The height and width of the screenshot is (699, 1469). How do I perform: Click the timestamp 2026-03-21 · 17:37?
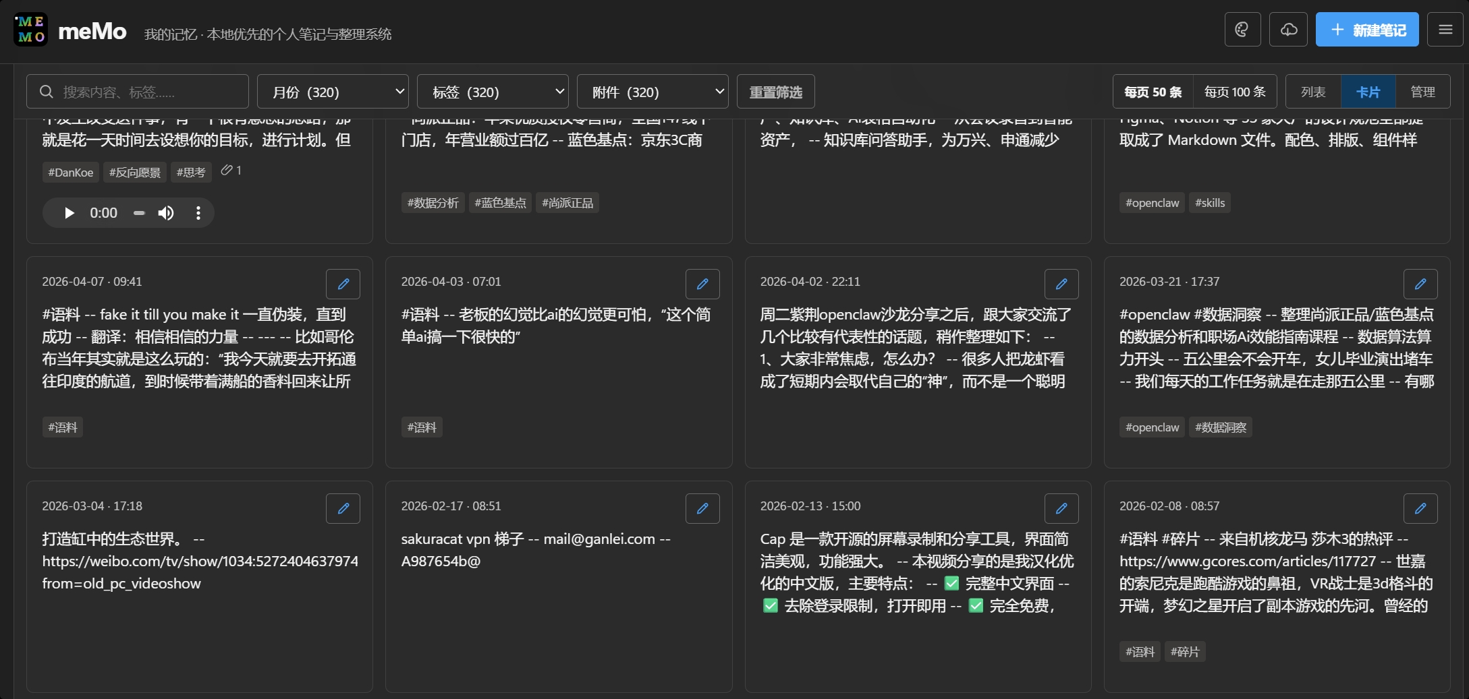click(x=1169, y=282)
